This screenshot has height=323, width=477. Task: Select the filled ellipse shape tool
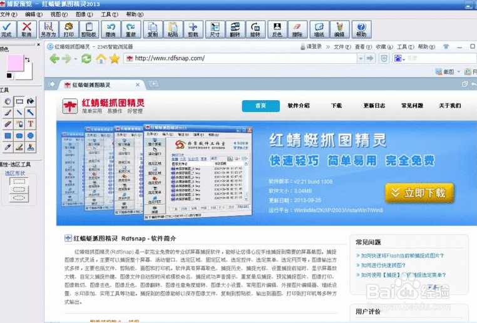31,136
